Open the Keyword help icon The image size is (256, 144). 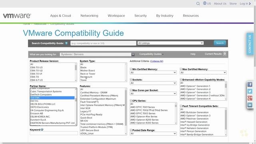pos(42,130)
